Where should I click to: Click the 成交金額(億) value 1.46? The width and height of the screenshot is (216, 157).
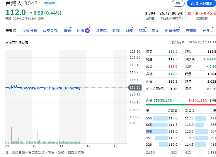tap(174, 89)
